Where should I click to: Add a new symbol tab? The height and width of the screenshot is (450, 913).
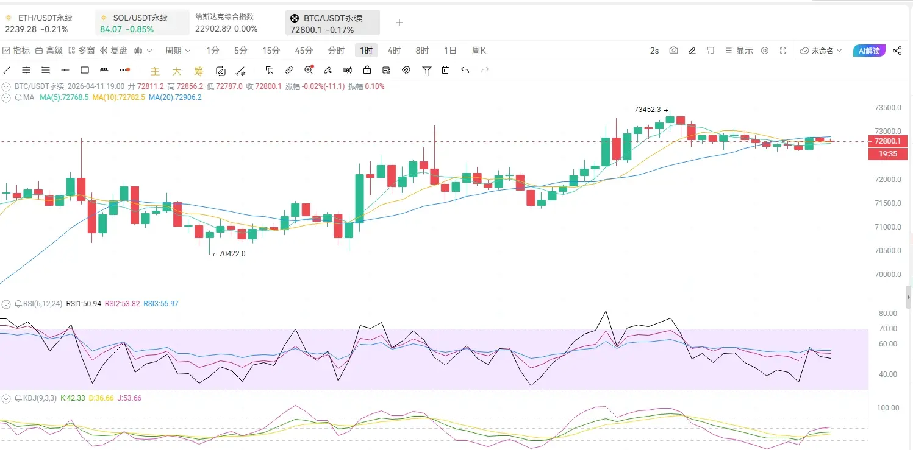(399, 23)
